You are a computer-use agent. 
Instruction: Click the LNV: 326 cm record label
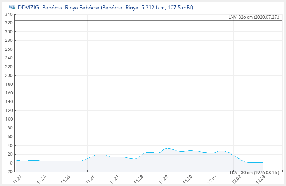pos(253,17)
